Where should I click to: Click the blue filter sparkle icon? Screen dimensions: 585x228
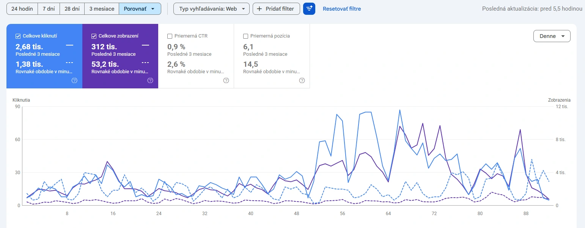(309, 9)
